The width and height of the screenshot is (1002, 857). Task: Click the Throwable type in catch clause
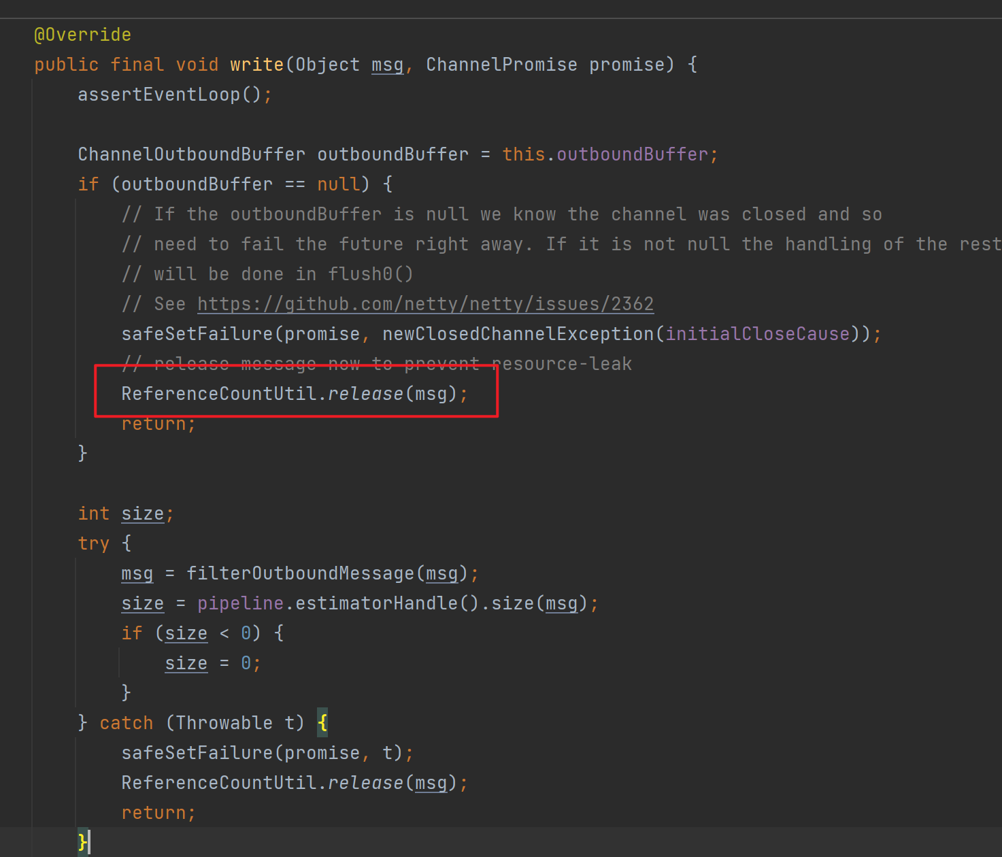pos(224,723)
